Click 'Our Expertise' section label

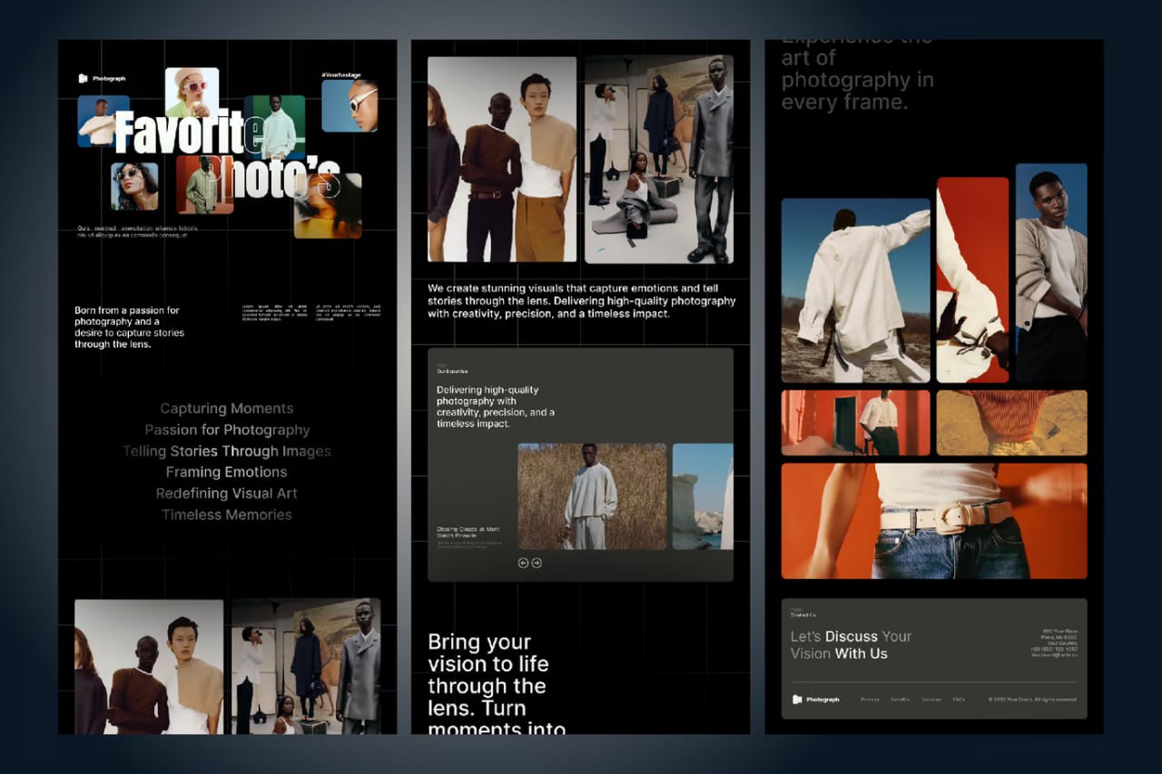[453, 371]
